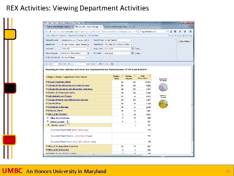The width and height of the screenshot is (234, 176).
Task: Click the End Date input field
Action: click(117, 53)
